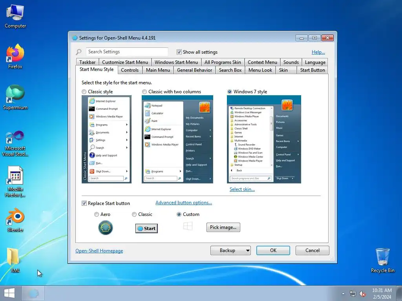Select the Microsoft Visual Studio shortcut
Image resolution: width=402 pixels, height=301 pixels.
(x=15, y=143)
